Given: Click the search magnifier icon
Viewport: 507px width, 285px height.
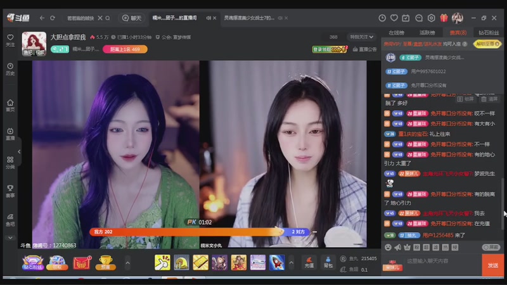Looking at the screenshot, I should coord(108,18).
